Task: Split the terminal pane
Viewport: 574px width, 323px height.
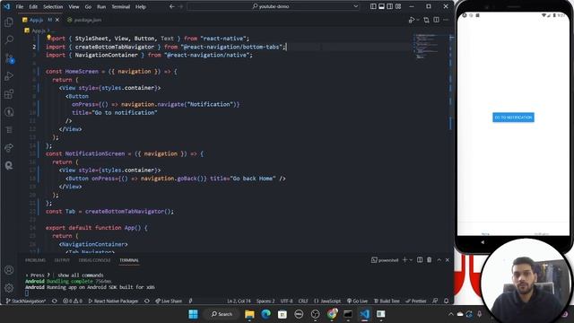Action: pos(420,260)
